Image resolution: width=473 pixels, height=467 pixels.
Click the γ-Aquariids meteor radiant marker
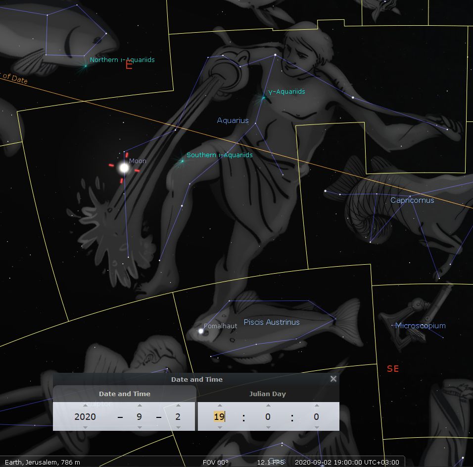[263, 98]
